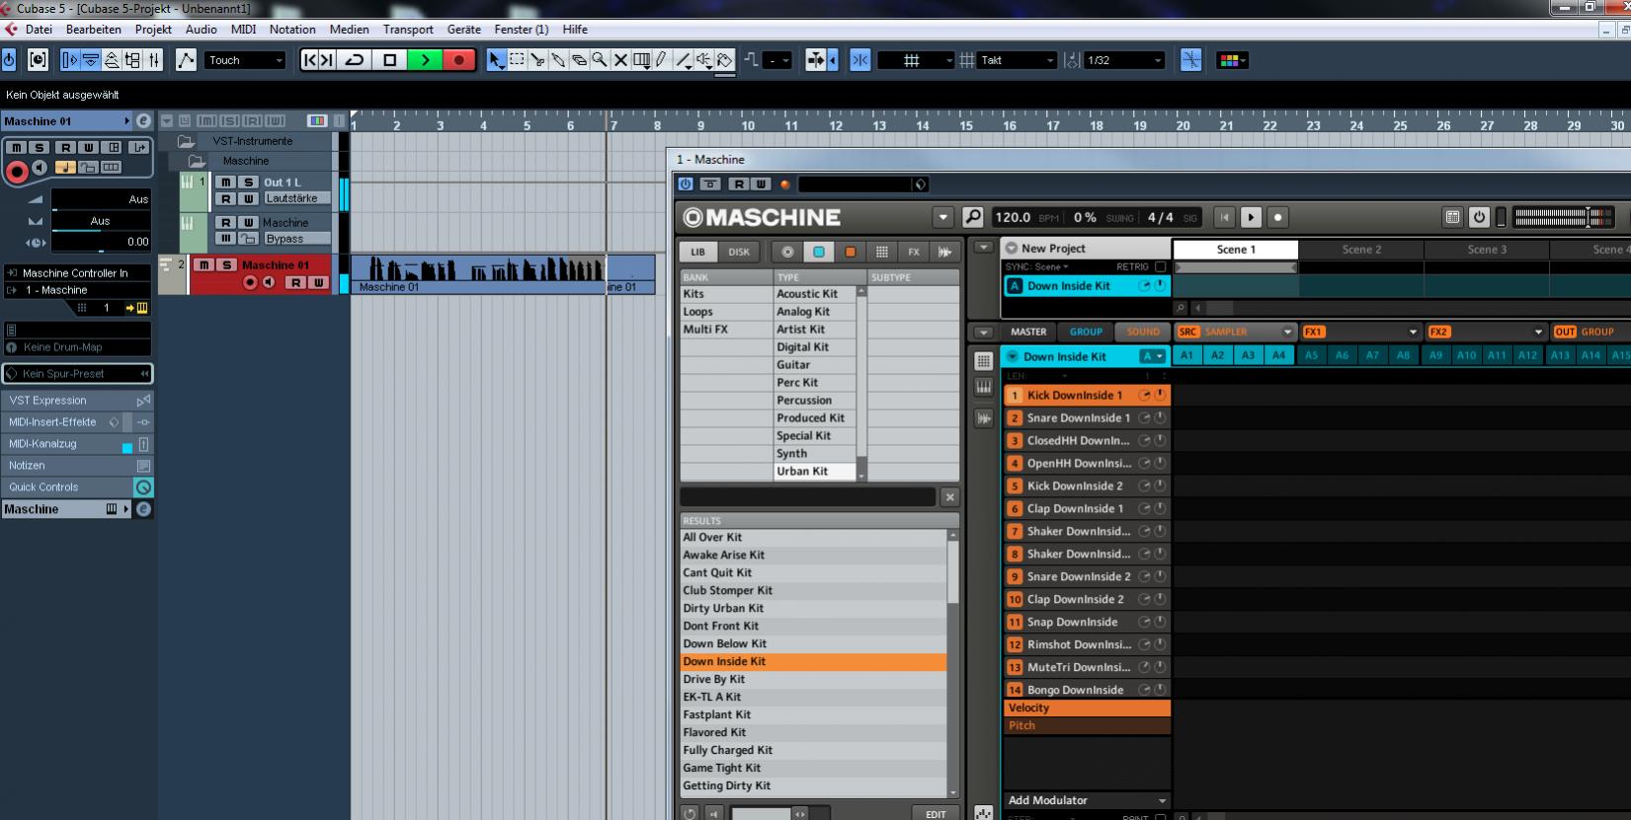Expand the MIDI-Insert-Effekte section

(x=77, y=422)
